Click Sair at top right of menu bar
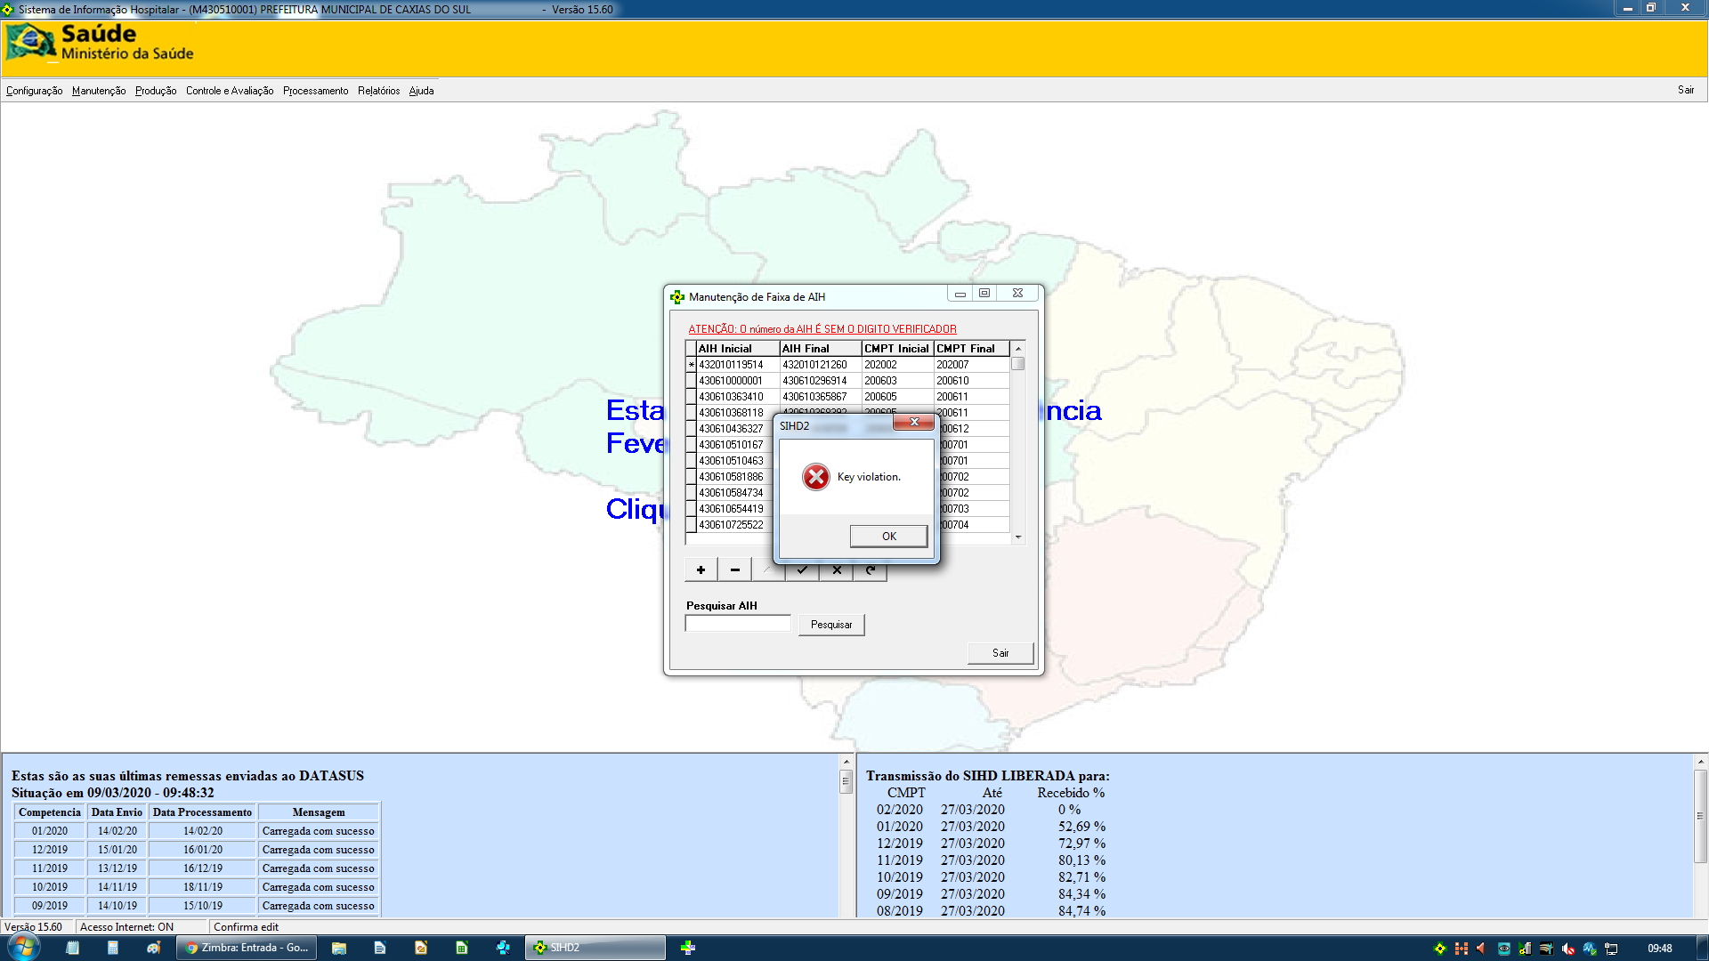 coord(1685,90)
